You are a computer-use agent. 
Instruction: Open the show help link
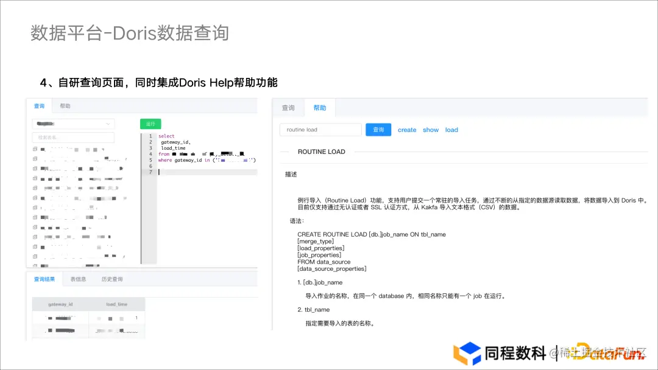[x=431, y=130]
